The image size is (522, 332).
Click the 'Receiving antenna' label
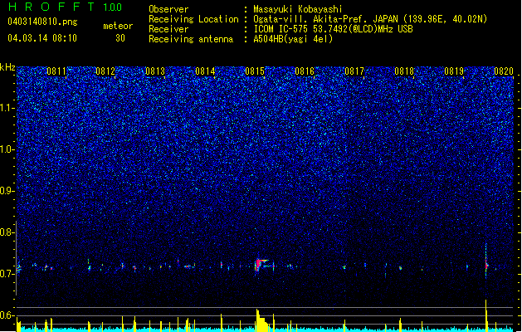191,39
